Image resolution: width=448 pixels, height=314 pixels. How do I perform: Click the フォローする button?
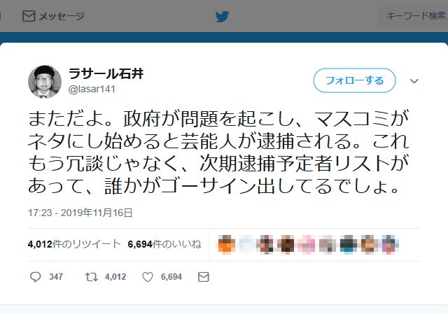click(x=354, y=80)
